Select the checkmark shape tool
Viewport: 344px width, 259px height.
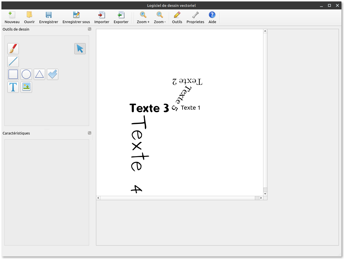point(52,74)
